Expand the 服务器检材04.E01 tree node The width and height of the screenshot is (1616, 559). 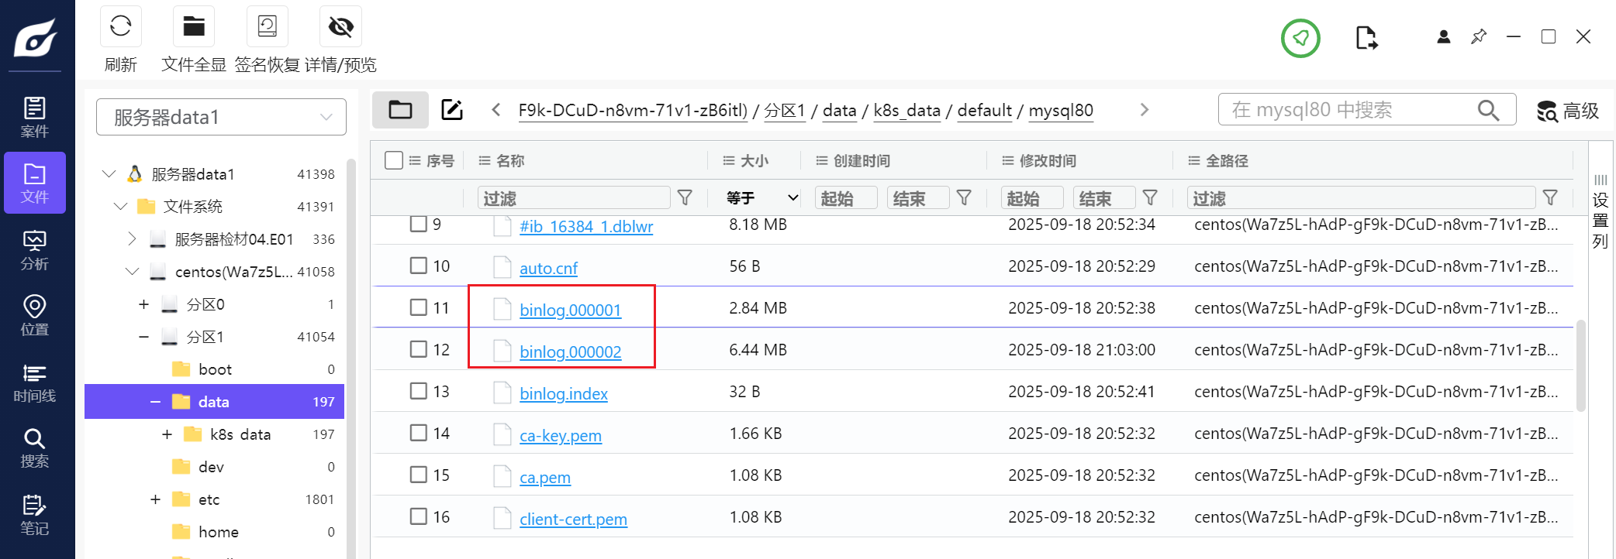[132, 239]
